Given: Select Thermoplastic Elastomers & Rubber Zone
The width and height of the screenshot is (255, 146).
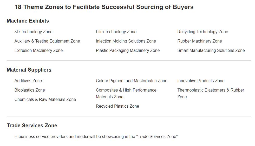Looking at the screenshot, I should tap(211, 93).
